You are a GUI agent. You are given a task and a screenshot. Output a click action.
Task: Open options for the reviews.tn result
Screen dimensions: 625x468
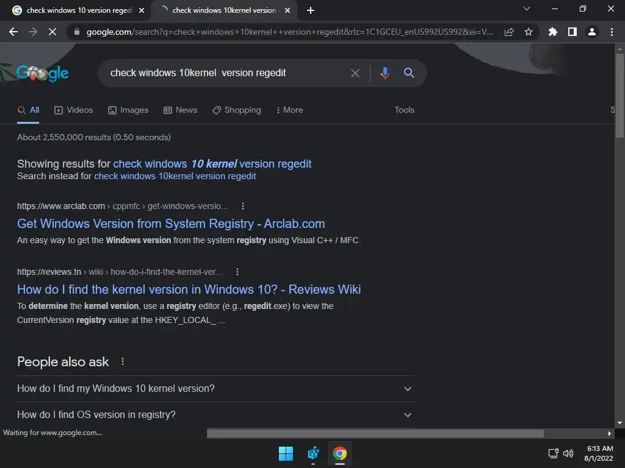click(237, 272)
